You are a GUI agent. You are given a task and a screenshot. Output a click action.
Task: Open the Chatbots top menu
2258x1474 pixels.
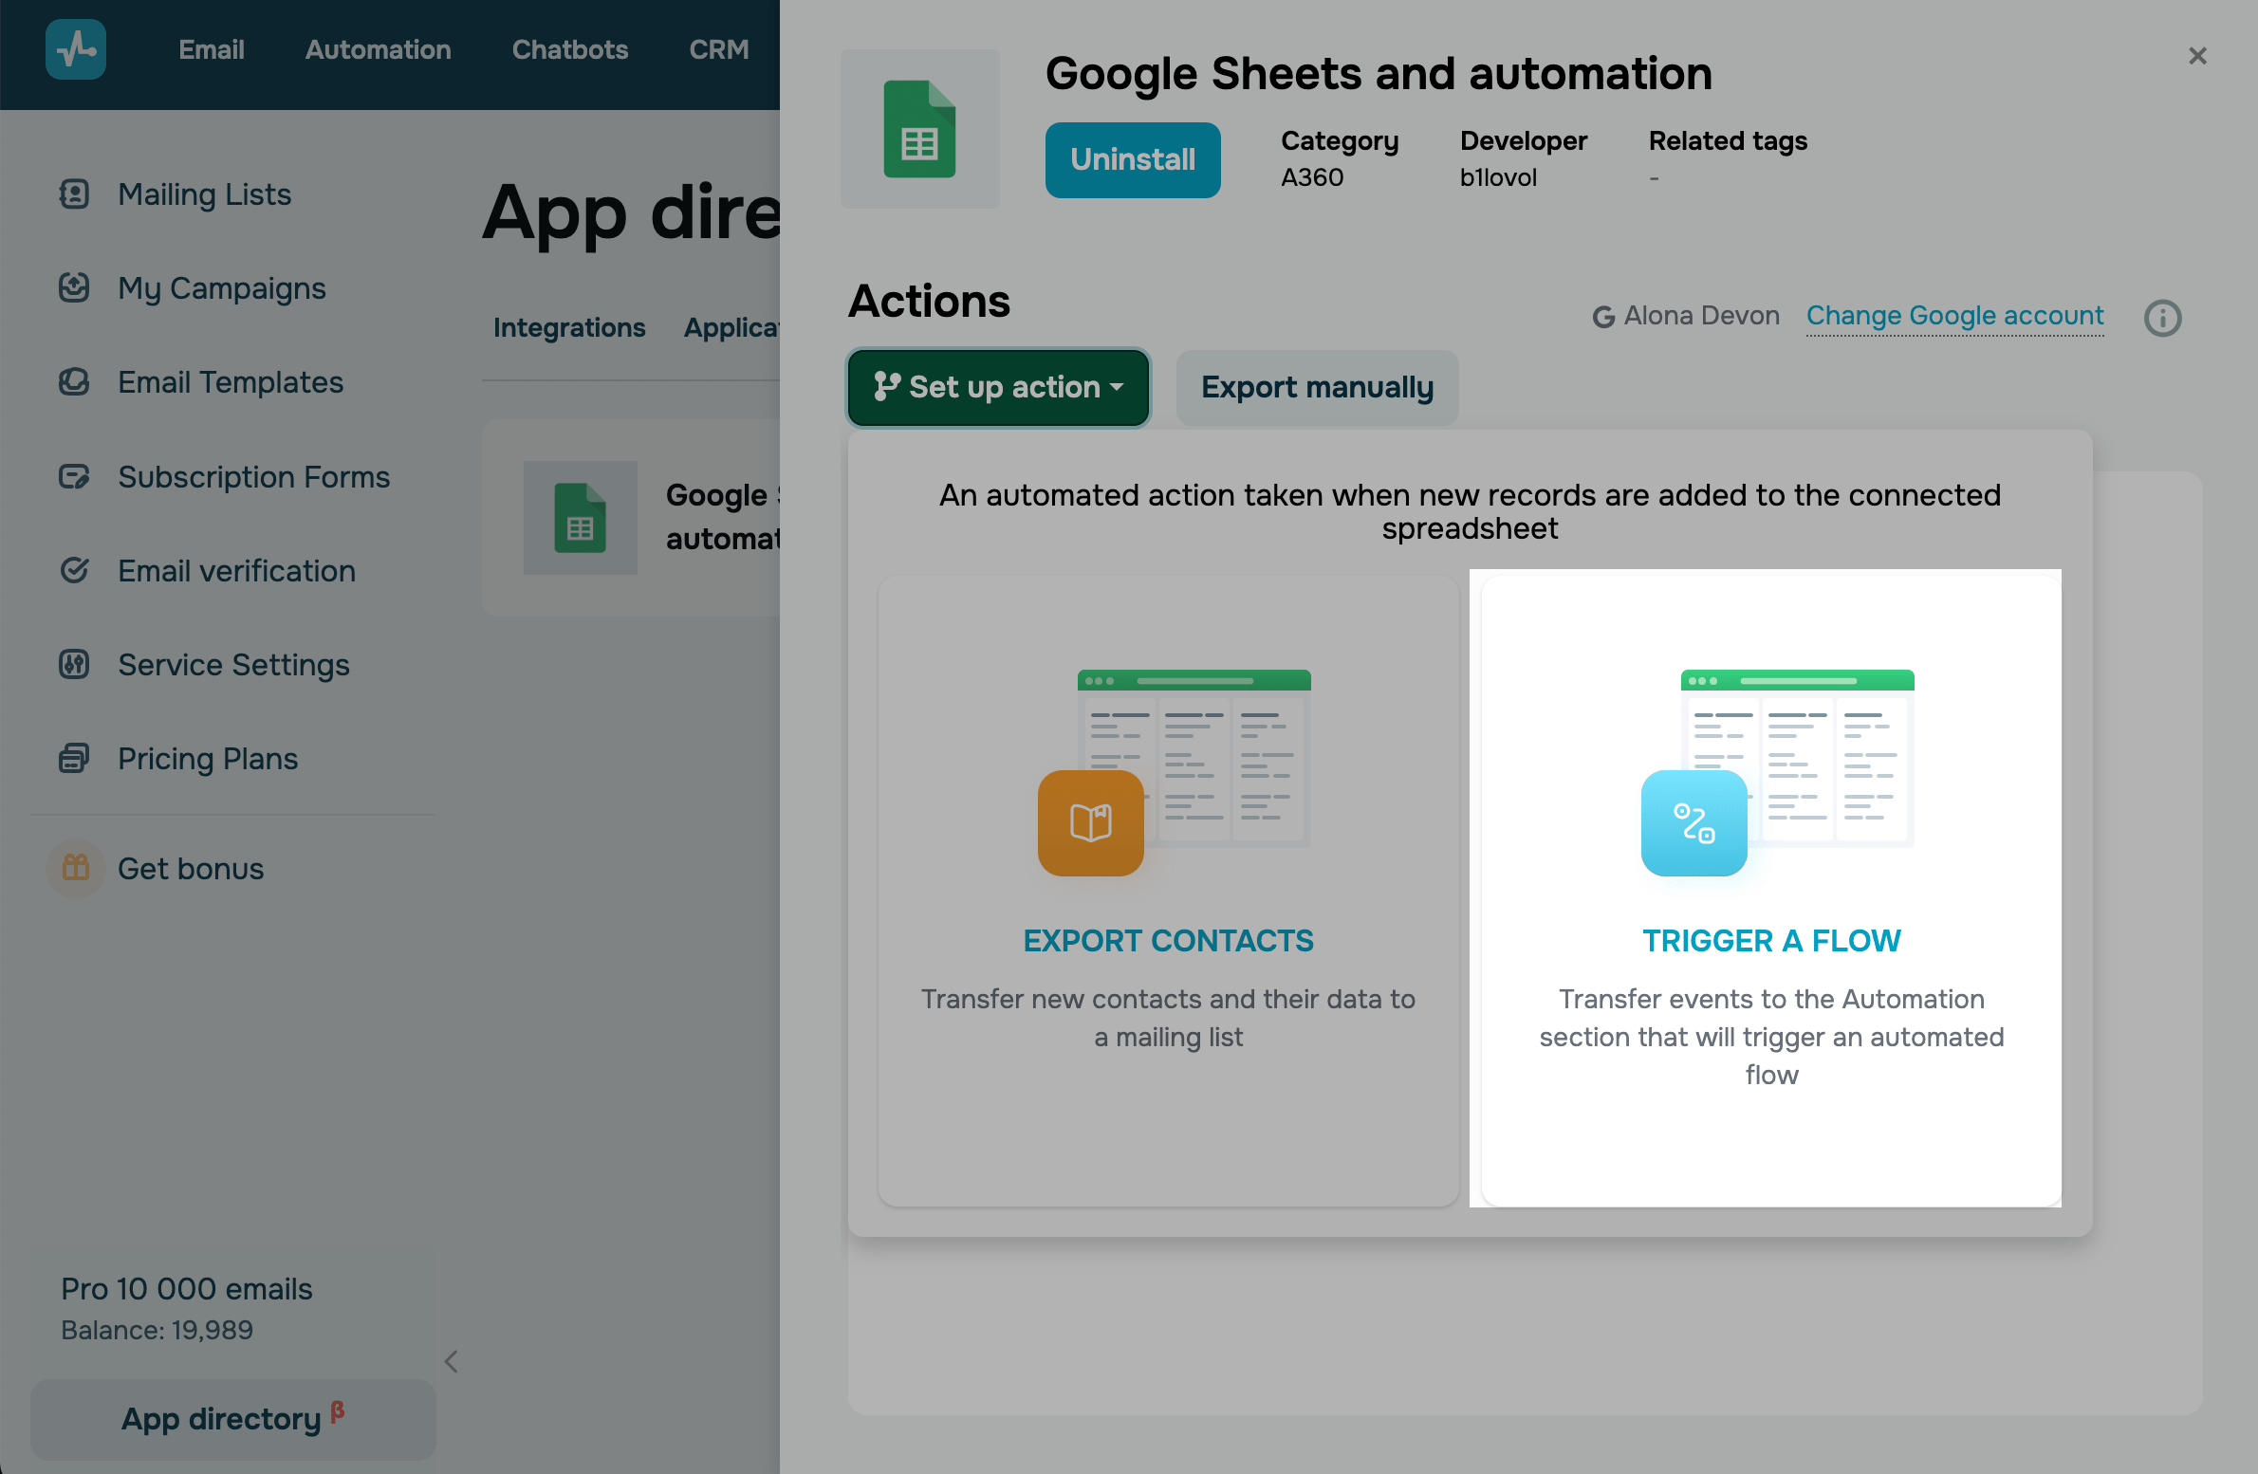(x=569, y=49)
